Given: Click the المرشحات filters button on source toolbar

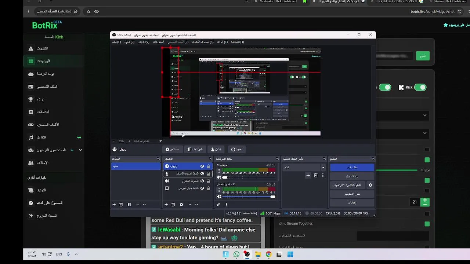Looking at the screenshot, I should 195,149.
